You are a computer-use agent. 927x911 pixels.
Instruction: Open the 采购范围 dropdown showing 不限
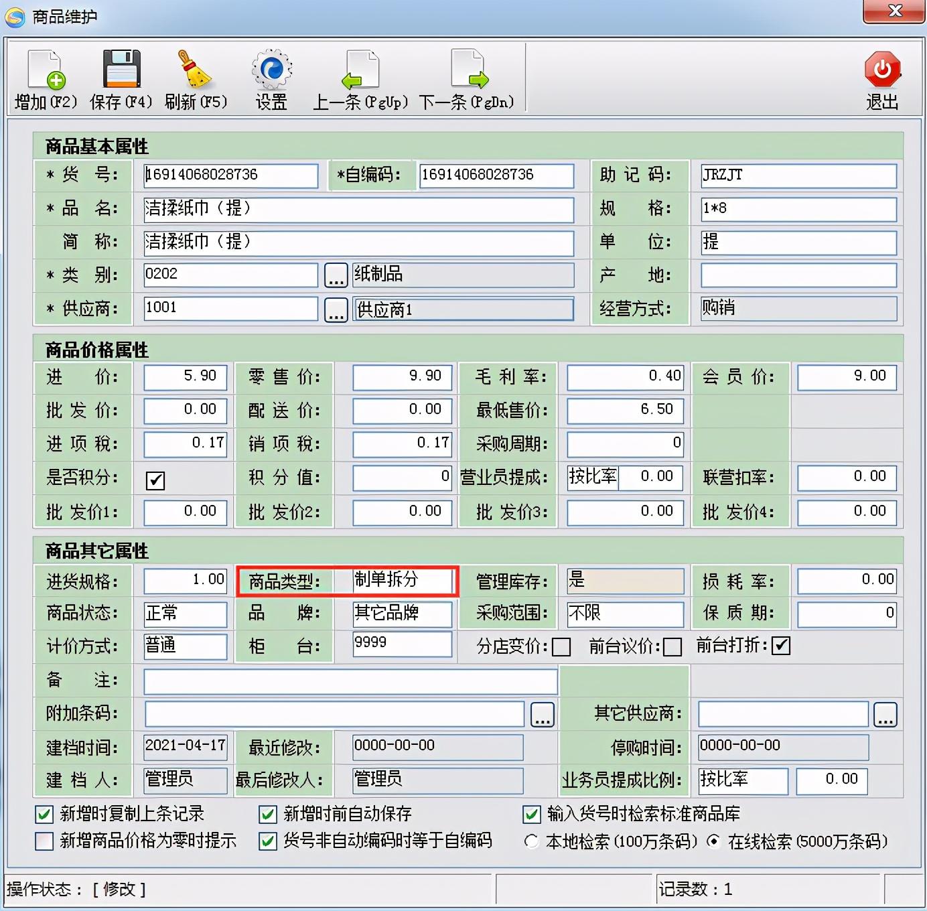coord(626,614)
